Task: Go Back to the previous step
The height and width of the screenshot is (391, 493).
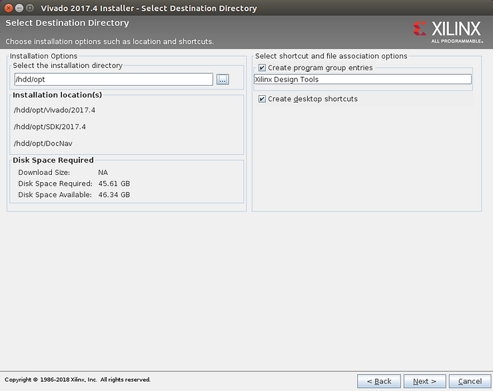Action: [379, 381]
